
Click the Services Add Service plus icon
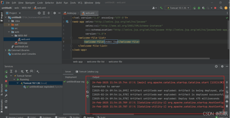click(38, 71)
